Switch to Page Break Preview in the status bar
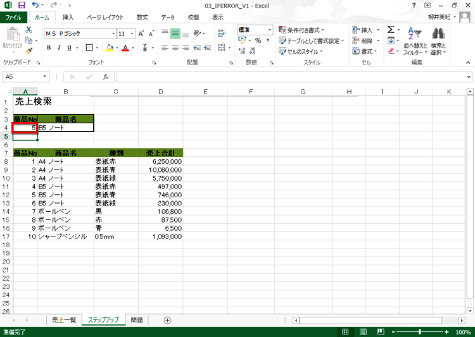 pos(381,332)
